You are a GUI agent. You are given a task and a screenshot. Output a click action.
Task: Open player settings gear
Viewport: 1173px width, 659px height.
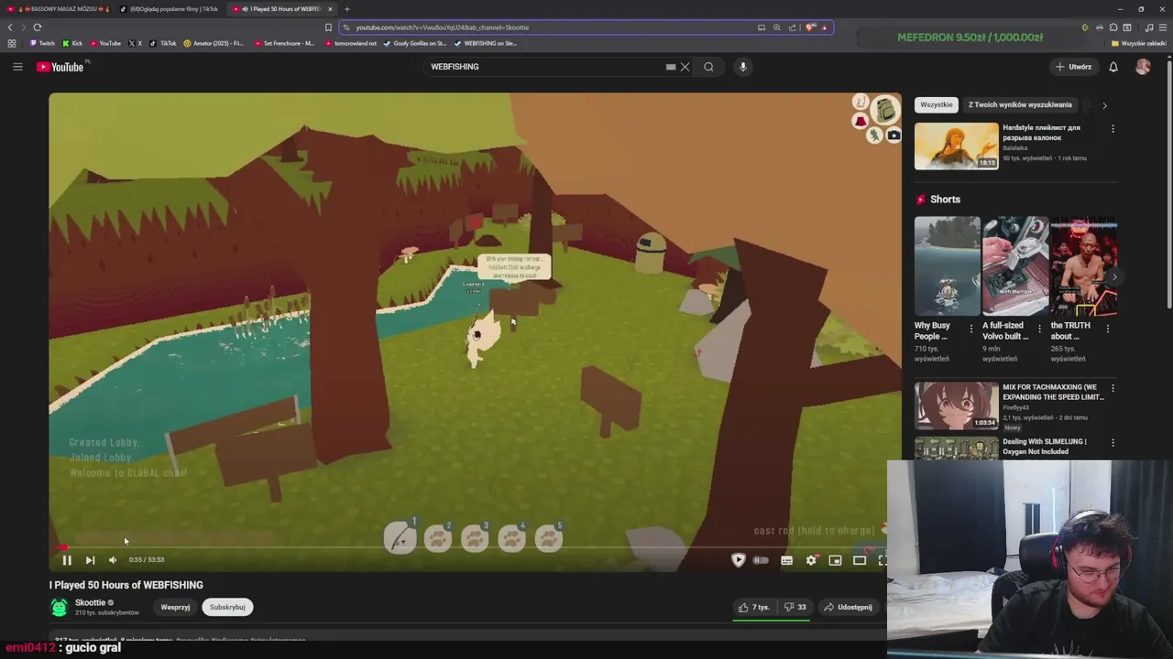(x=811, y=560)
